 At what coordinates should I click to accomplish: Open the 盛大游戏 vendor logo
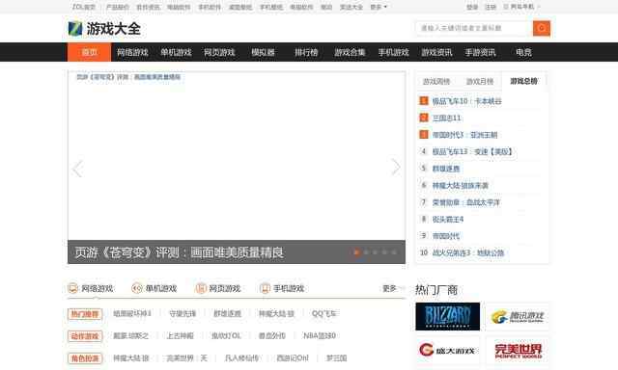[448, 350]
